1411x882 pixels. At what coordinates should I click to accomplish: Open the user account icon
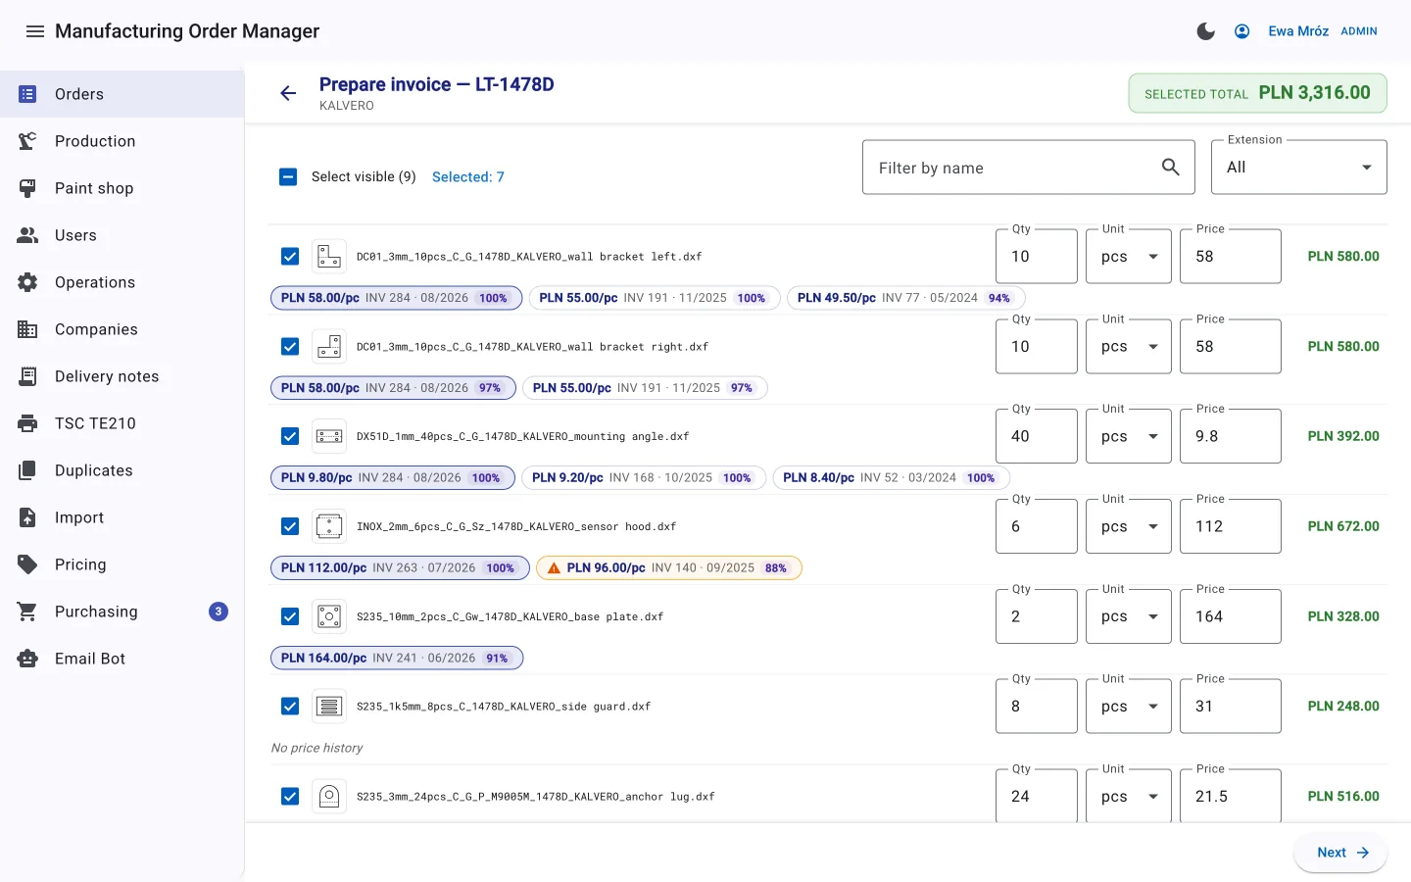point(1241,31)
